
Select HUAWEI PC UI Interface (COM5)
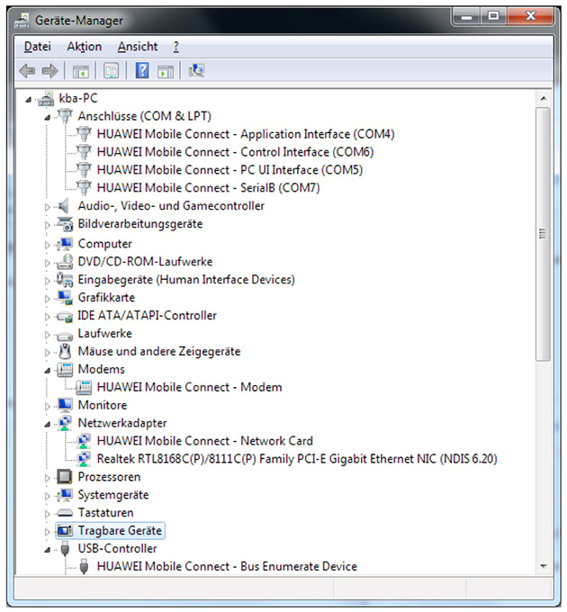tap(229, 170)
